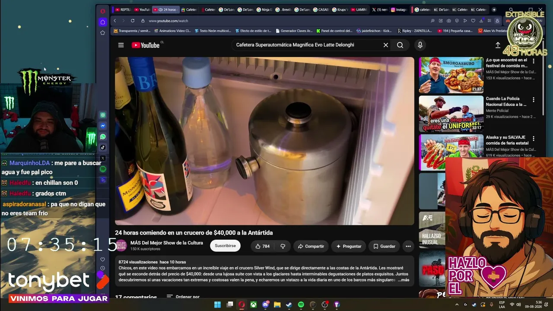This screenshot has width=553, height=311.
Task: Bookmark page with the address bar heart
Action: pos(473,21)
